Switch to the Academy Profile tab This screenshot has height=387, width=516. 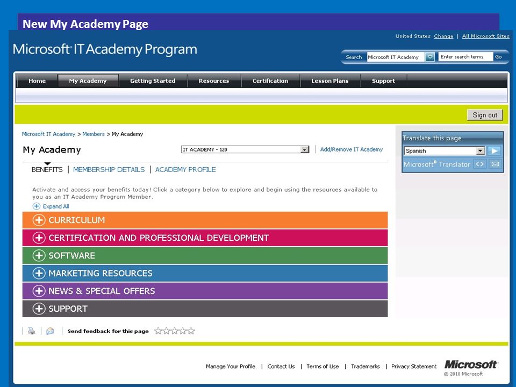(x=185, y=169)
